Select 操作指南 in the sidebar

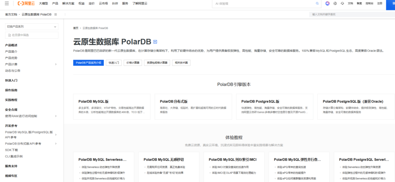coord(11,90)
